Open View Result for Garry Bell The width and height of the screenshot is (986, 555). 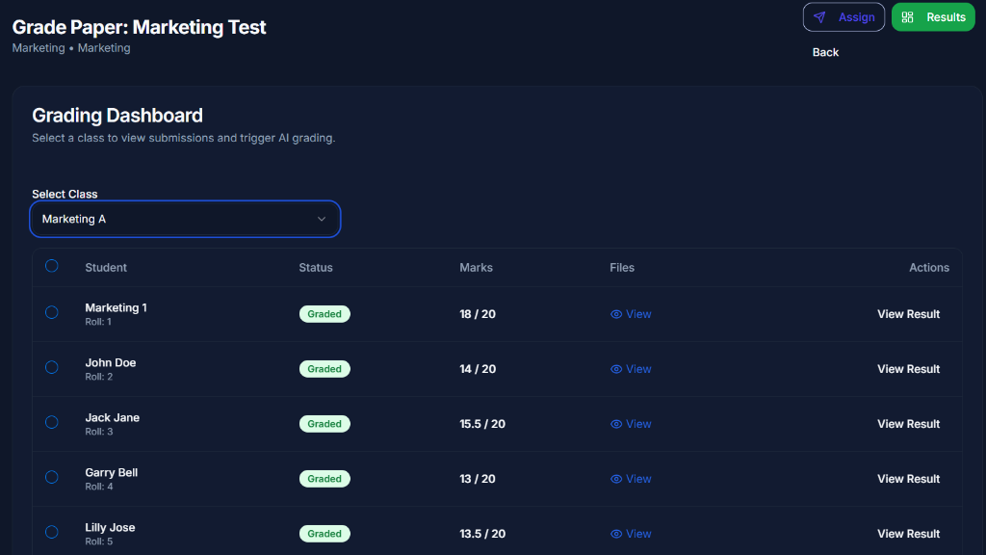908,479
